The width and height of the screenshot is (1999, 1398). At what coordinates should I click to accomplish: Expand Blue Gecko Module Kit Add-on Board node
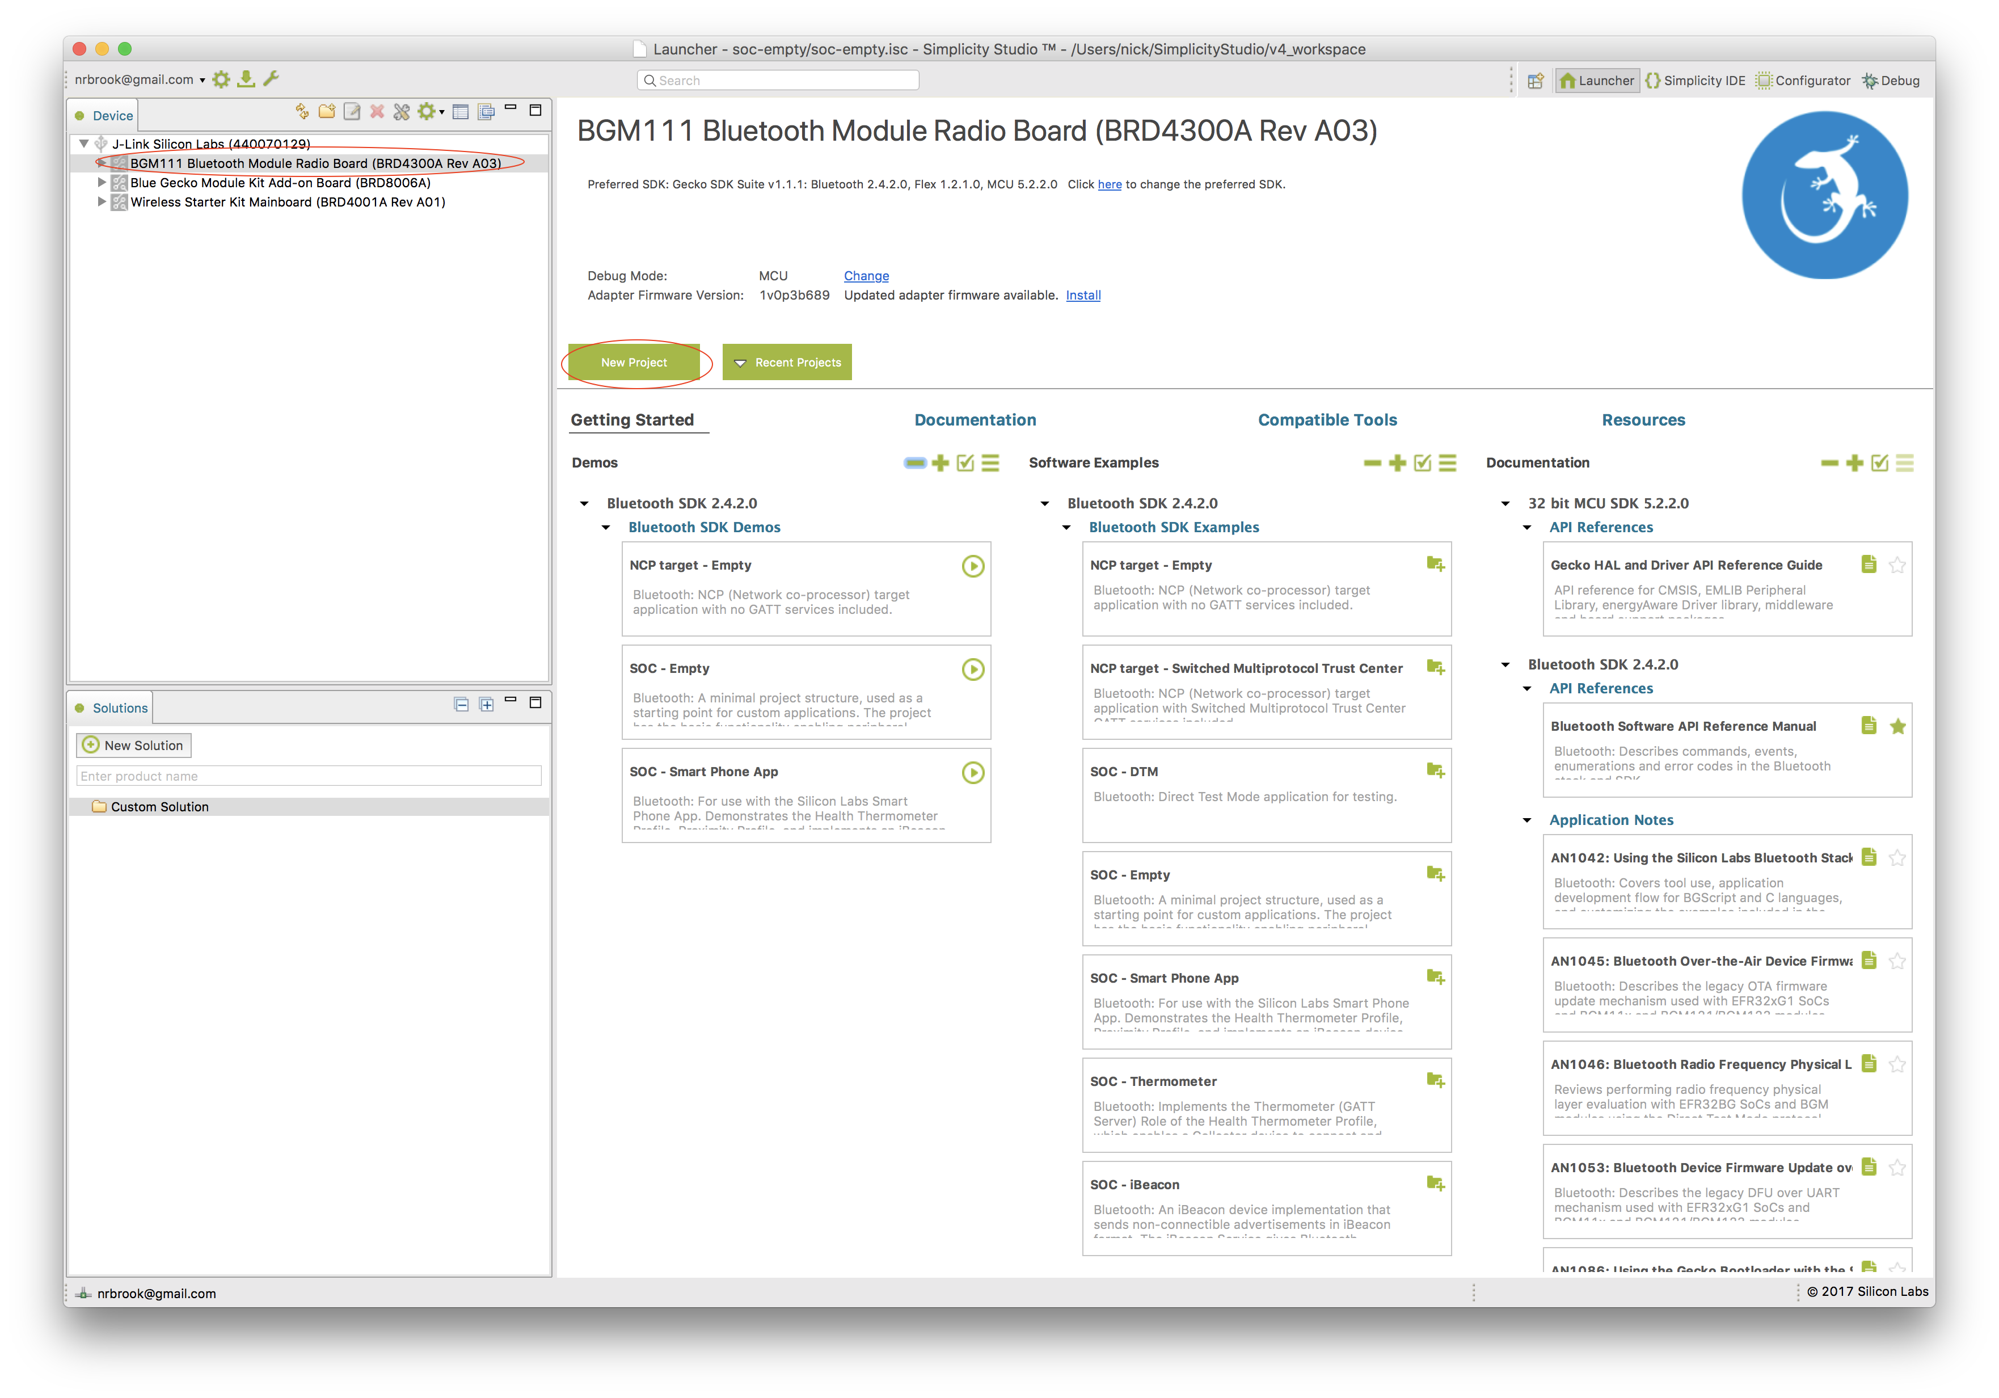(102, 183)
